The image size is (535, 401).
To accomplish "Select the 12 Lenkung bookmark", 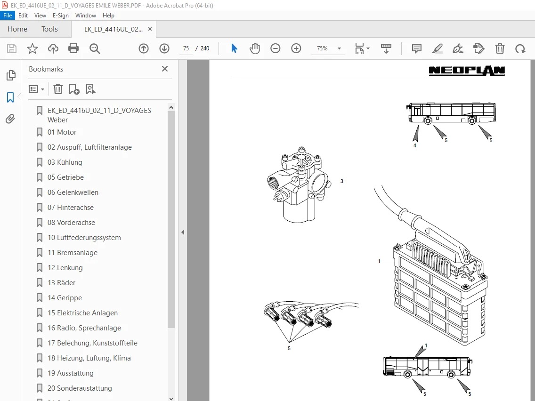I will [x=65, y=267].
